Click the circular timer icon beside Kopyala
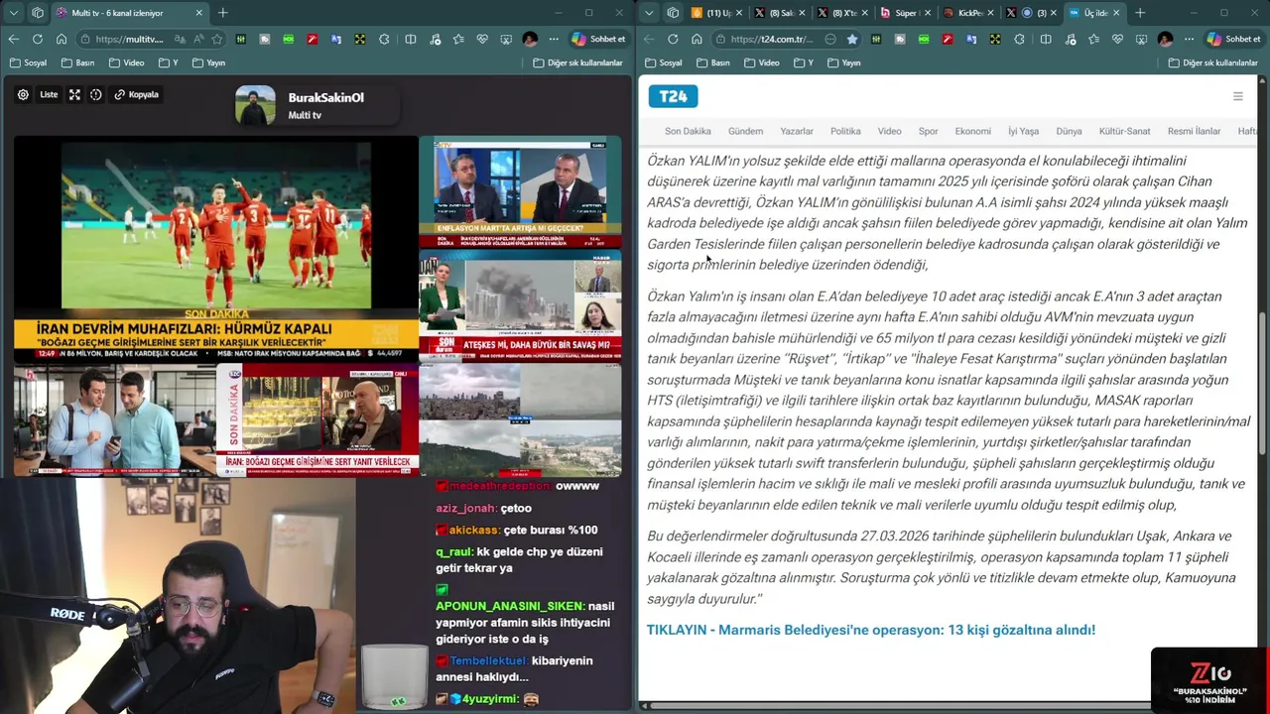The width and height of the screenshot is (1270, 714). (x=96, y=94)
